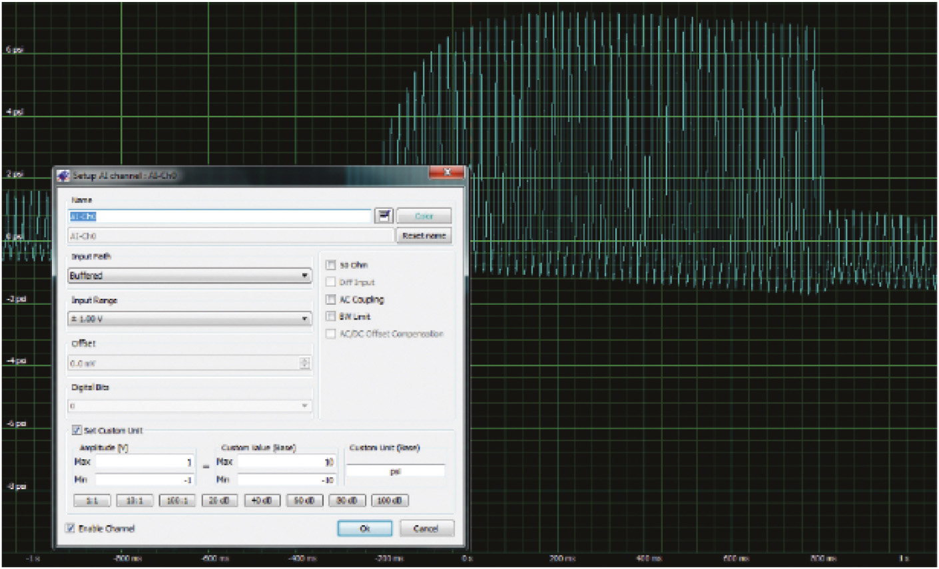This screenshot has width=939, height=569.
Task: Click the Cancel button
Action: 426,528
